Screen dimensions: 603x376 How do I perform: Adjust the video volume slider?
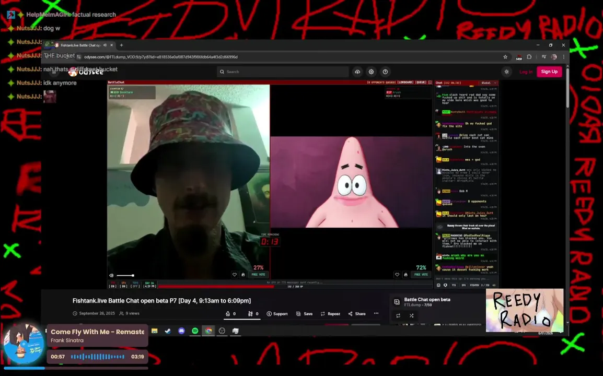pos(125,275)
